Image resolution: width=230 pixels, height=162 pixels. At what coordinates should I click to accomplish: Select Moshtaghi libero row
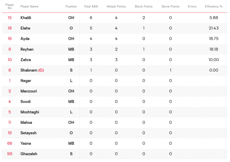[x=114, y=112]
